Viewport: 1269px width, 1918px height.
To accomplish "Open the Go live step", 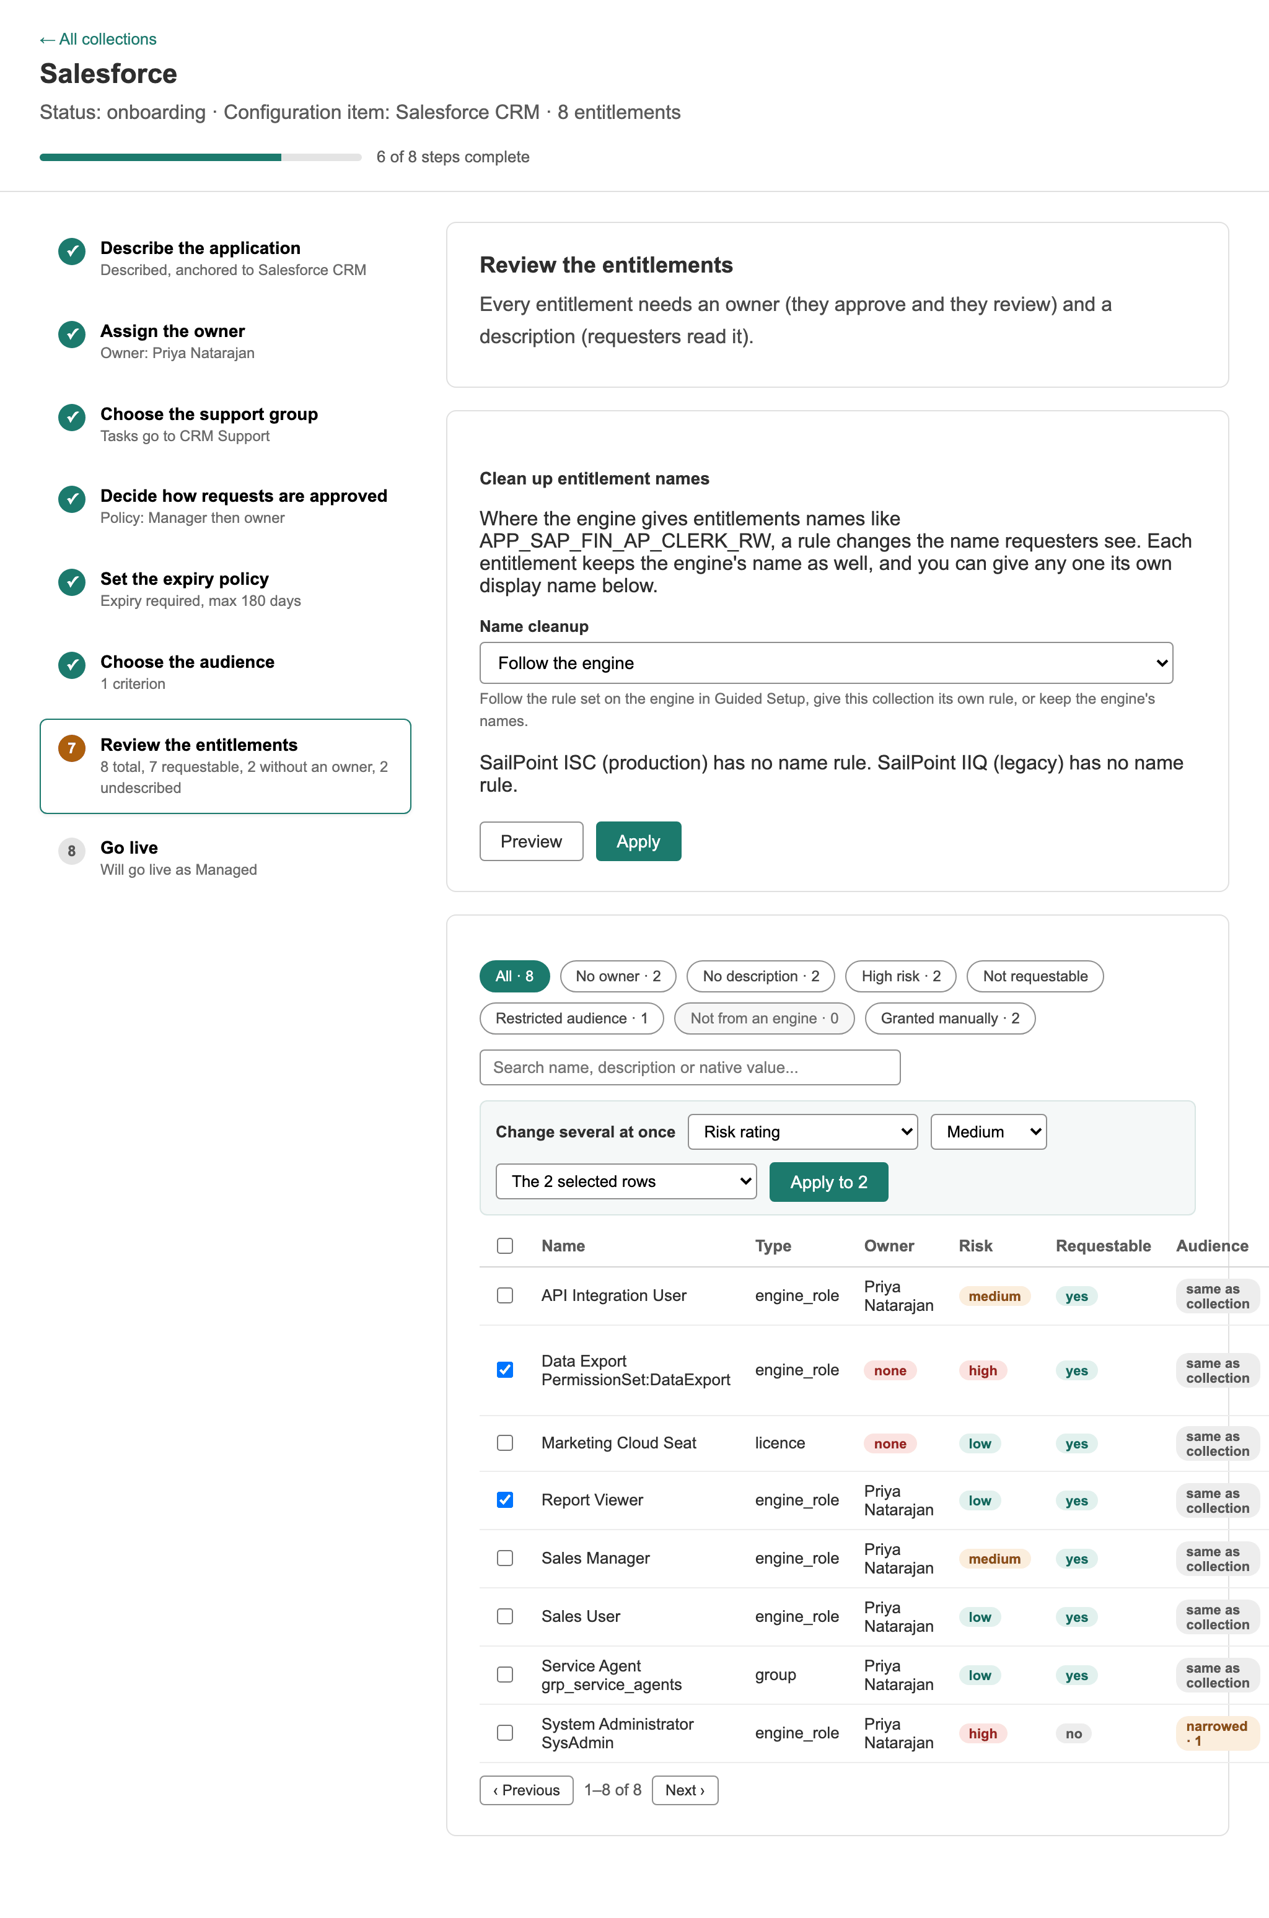I will click(226, 858).
